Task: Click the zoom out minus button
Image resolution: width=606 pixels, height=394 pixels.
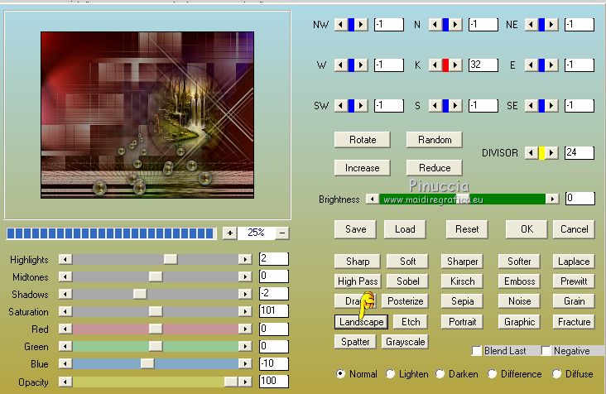Action: coord(283,233)
